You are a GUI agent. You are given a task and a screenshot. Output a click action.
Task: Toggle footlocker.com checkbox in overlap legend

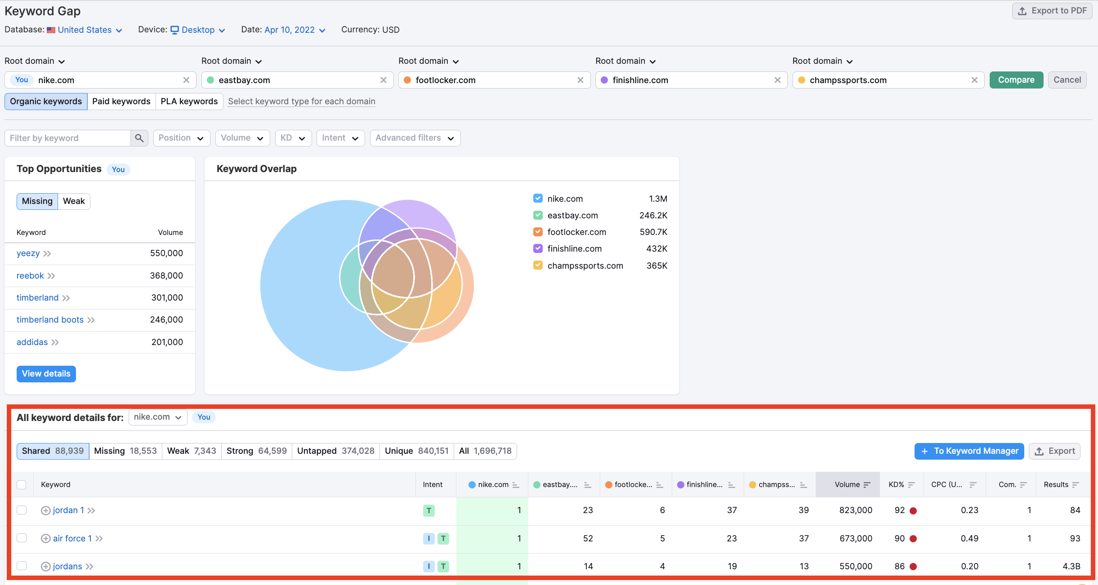pyautogui.click(x=538, y=232)
